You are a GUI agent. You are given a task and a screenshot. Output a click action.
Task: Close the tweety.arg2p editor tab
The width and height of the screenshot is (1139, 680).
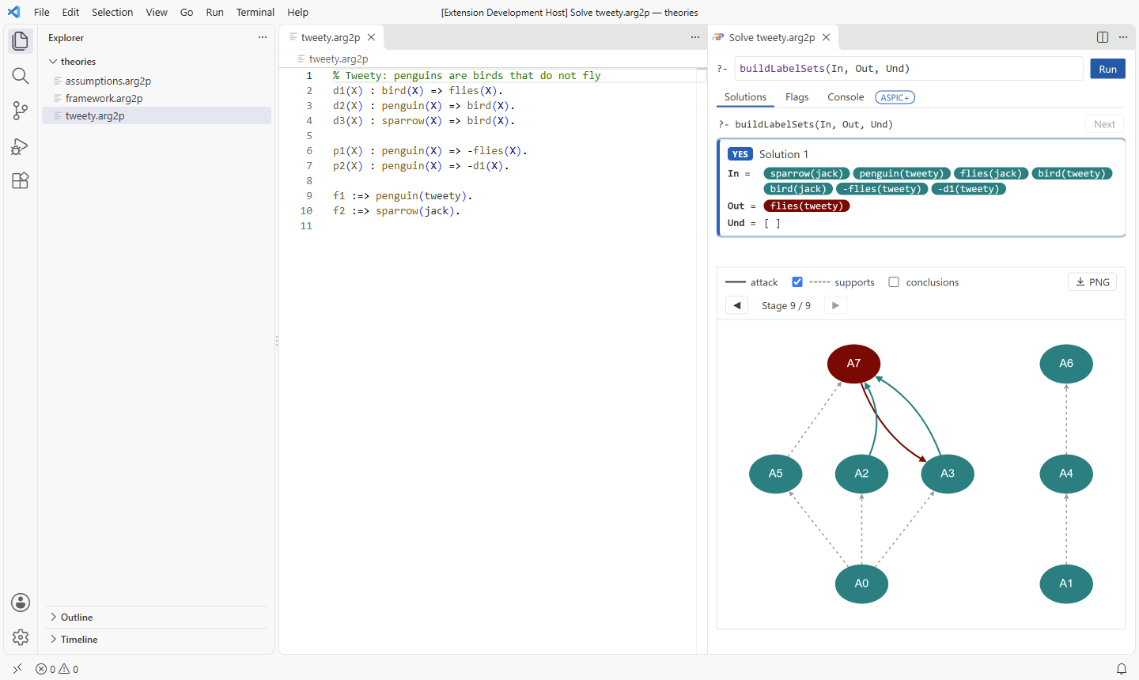tap(371, 37)
